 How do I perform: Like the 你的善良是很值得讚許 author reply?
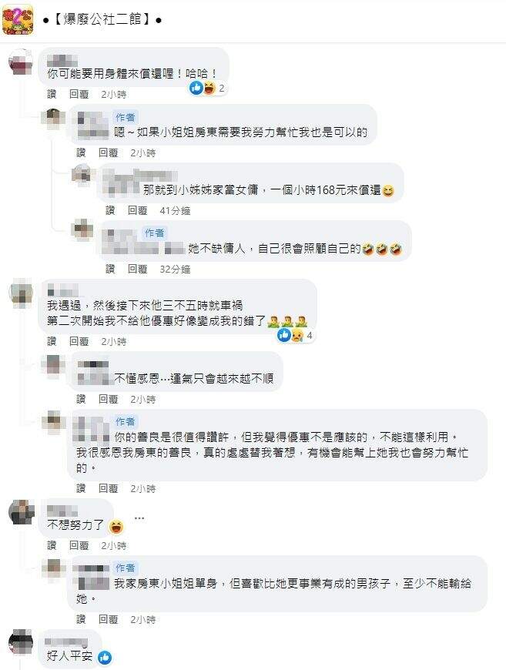[x=81, y=488]
